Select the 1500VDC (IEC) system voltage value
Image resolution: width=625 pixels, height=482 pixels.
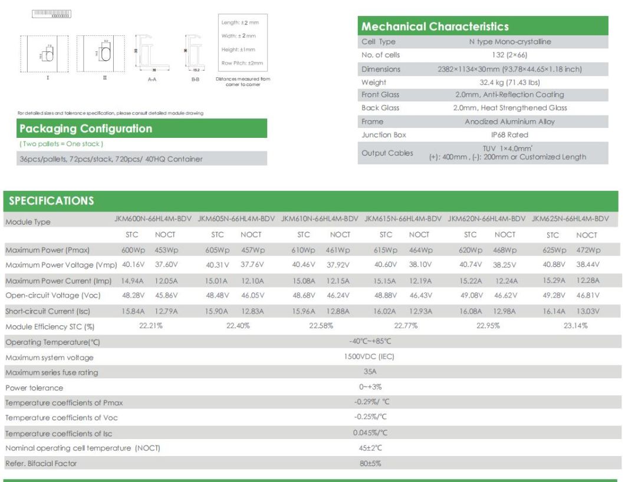[x=369, y=356]
